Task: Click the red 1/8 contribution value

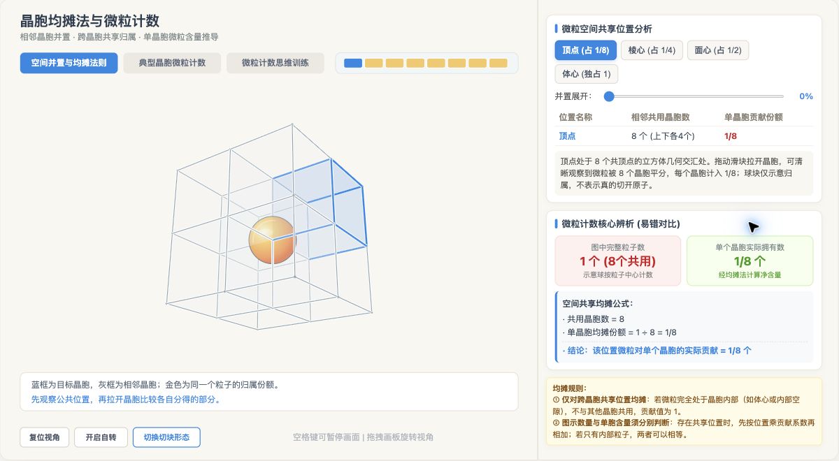Action: tap(731, 136)
